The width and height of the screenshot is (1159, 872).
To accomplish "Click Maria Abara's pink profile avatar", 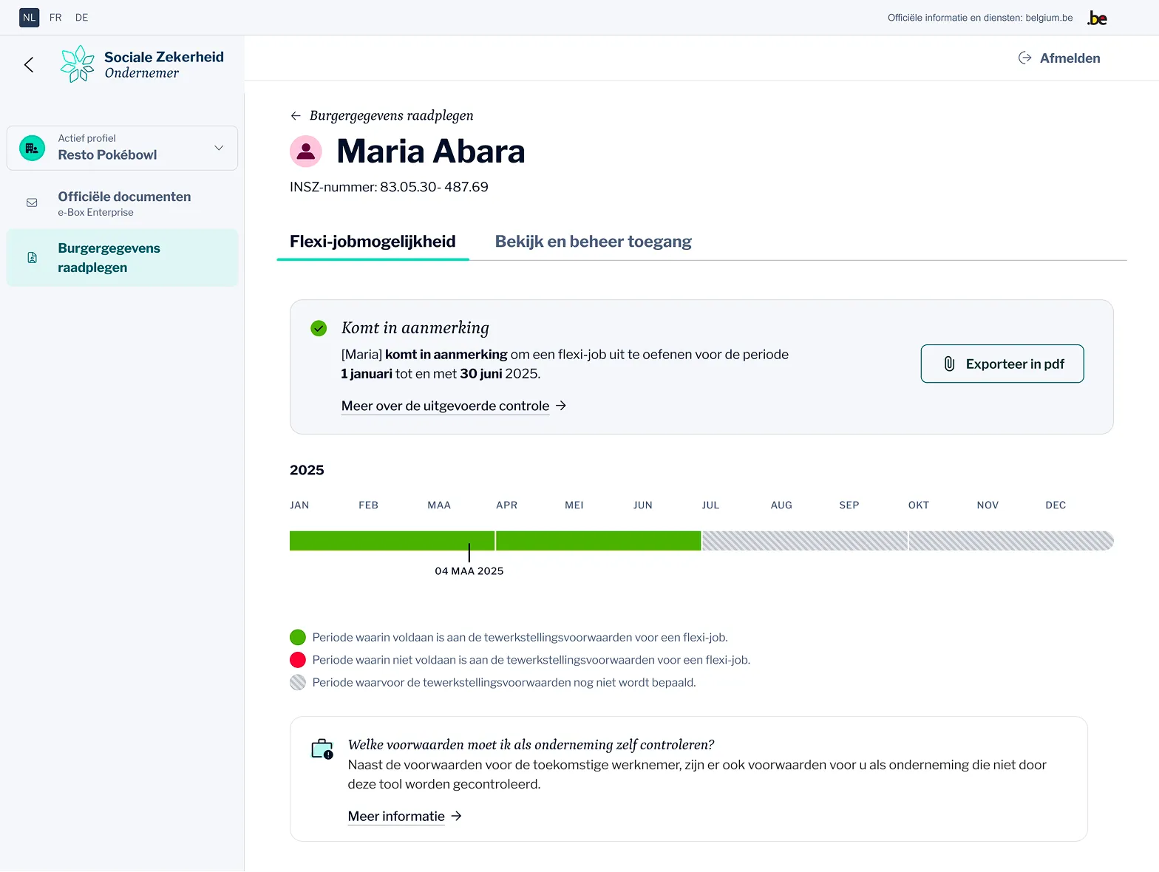I will 305,151.
